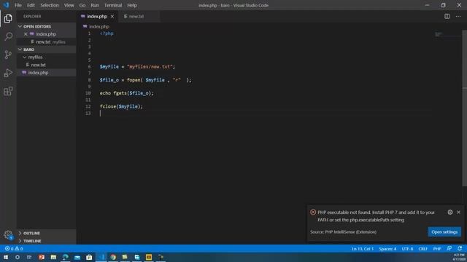Open the Search view in activity bar
467x262 pixels.
(x=8, y=36)
